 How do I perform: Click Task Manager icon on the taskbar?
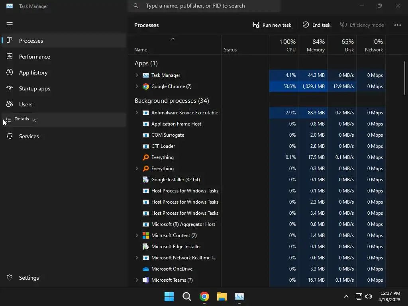[239, 296]
